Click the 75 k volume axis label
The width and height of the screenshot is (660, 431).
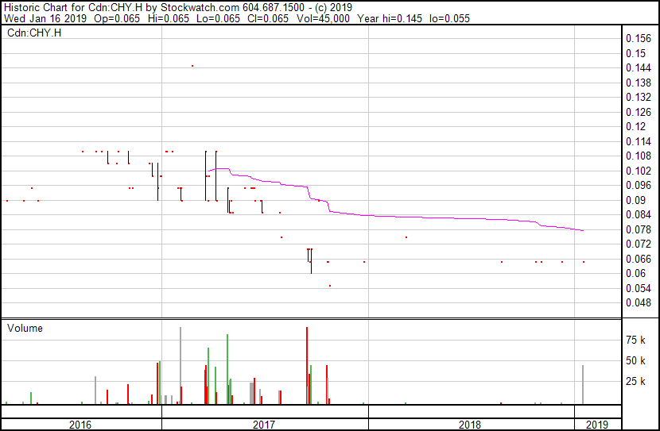(x=635, y=340)
